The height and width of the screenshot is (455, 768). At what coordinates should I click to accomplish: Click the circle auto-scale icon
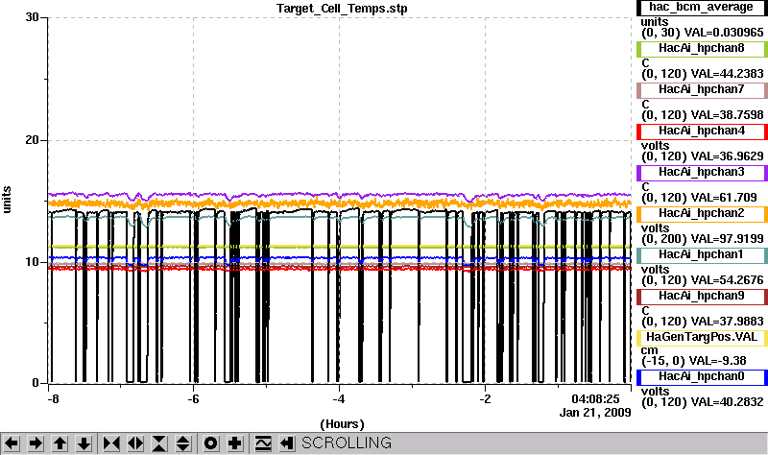tap(210, 443)
